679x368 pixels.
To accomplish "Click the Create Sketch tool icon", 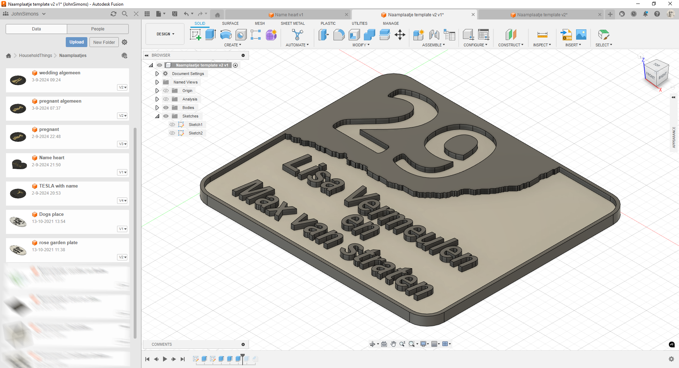I will point(195,35).
